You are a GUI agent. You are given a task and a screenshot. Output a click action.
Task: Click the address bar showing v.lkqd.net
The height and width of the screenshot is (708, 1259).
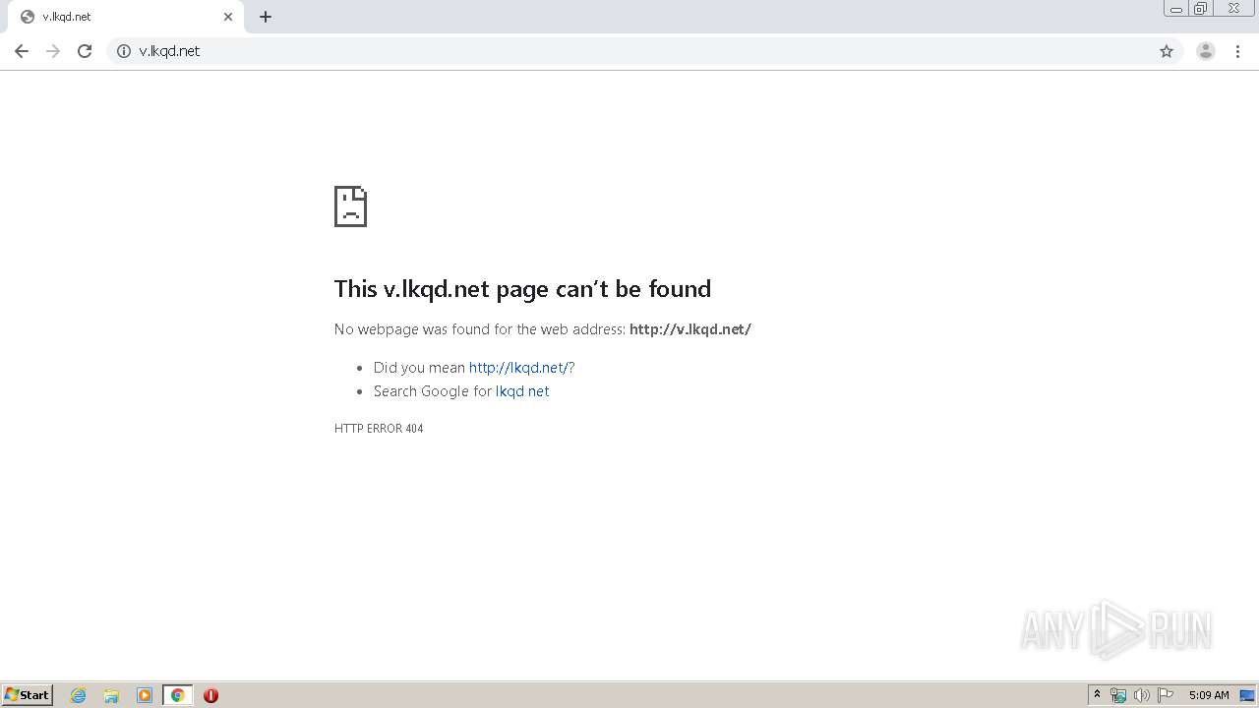(644, 51)
